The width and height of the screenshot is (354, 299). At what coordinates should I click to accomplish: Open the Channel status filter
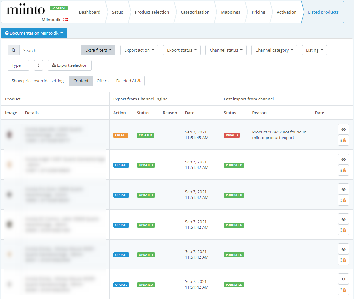pyautogui.click(x=226, y=50)
